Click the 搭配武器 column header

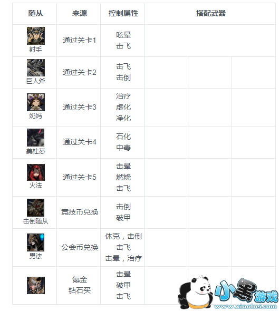211,13
